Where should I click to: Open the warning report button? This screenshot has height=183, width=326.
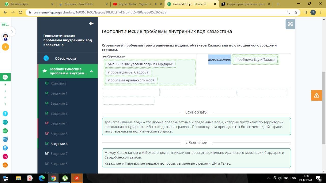(x=317, y=95)
